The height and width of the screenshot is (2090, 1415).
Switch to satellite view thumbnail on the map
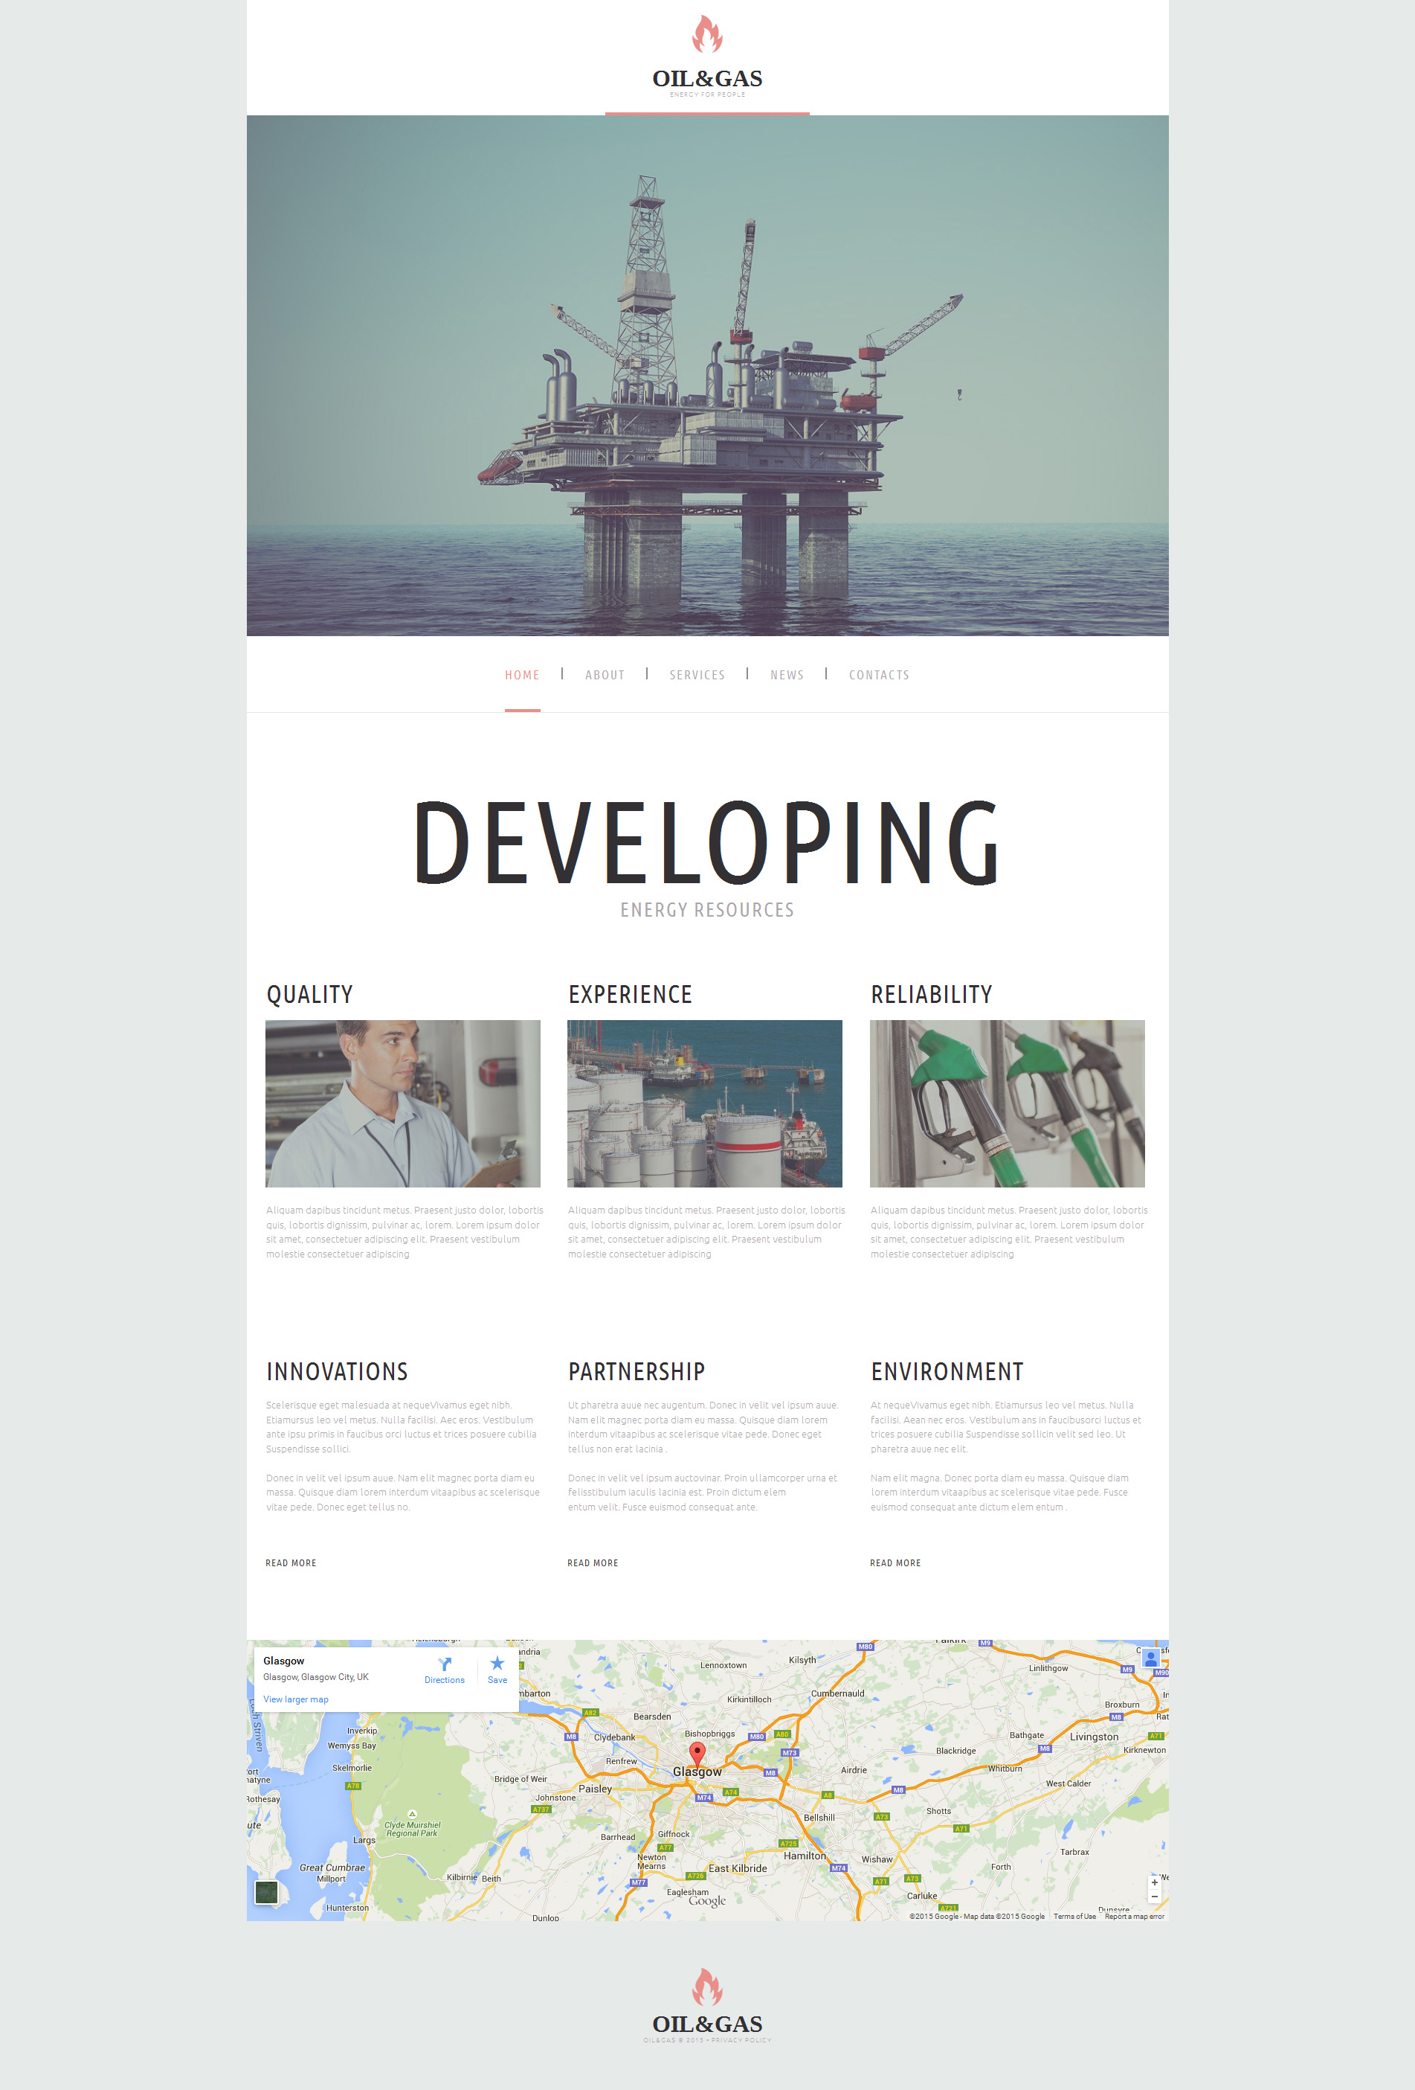point(266,1892)
